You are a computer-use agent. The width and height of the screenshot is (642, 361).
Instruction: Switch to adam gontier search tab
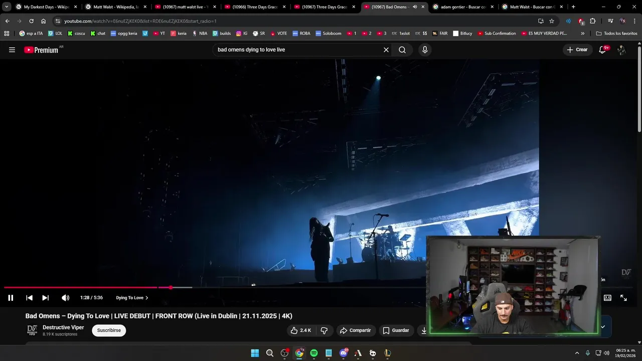(x=463, y=7)
